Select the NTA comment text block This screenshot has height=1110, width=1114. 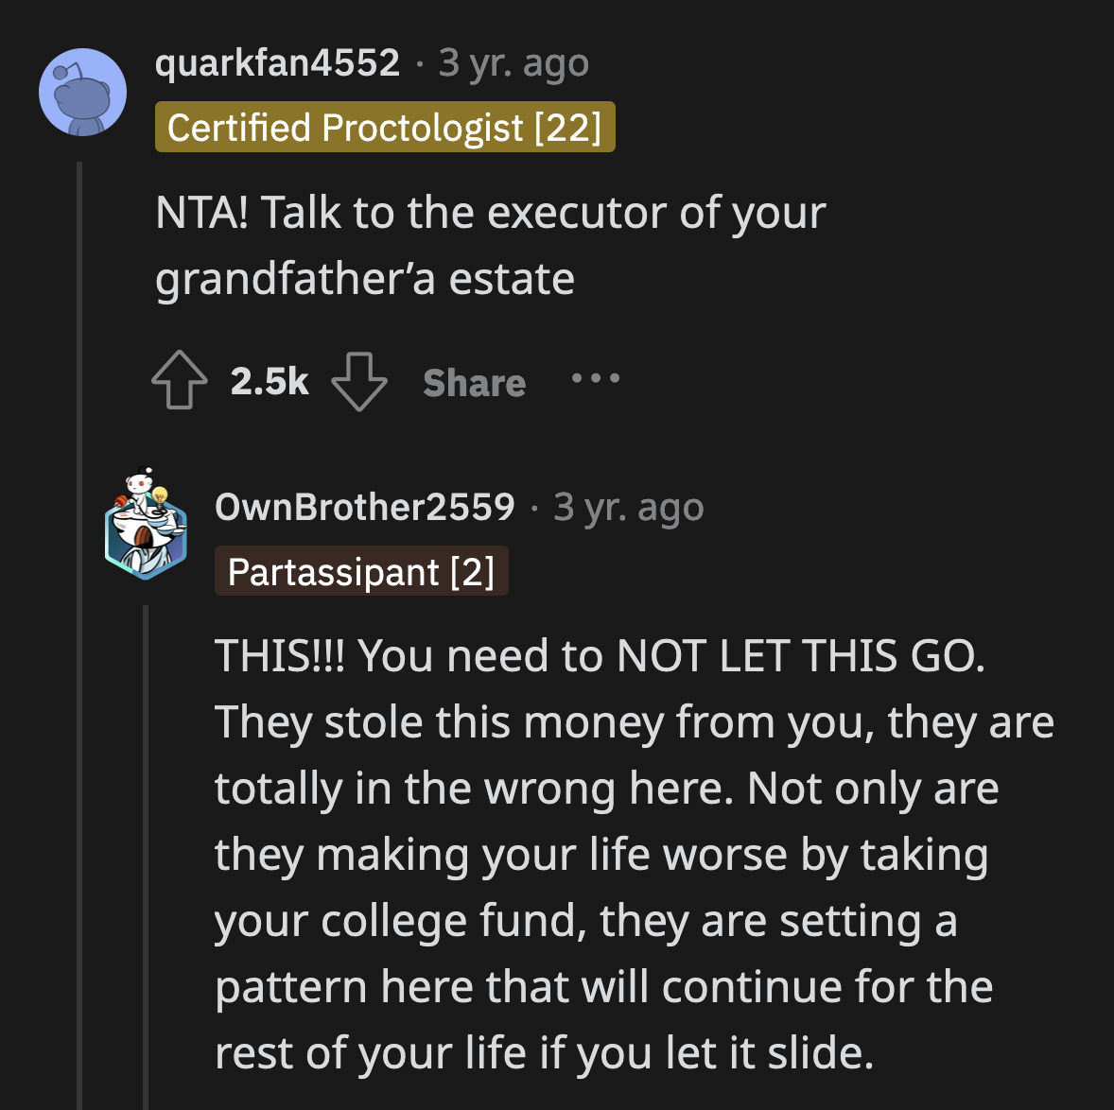(492, 244)
